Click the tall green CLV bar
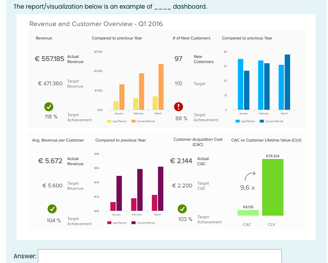 tap(273, 187)
